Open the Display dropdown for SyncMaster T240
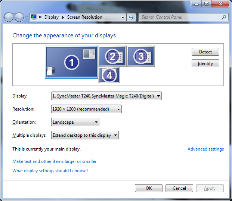Screen dimensions: 232x201 click(x=106, y=96)
